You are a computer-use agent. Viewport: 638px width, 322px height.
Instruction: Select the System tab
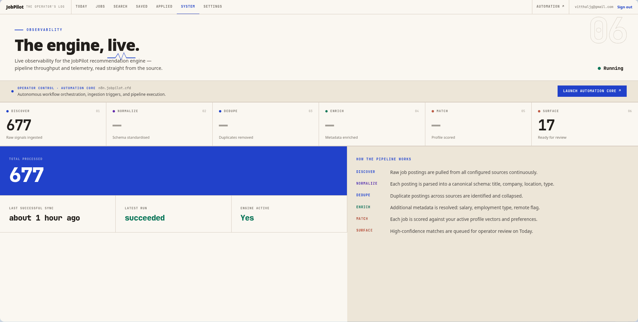pos(188,7)
